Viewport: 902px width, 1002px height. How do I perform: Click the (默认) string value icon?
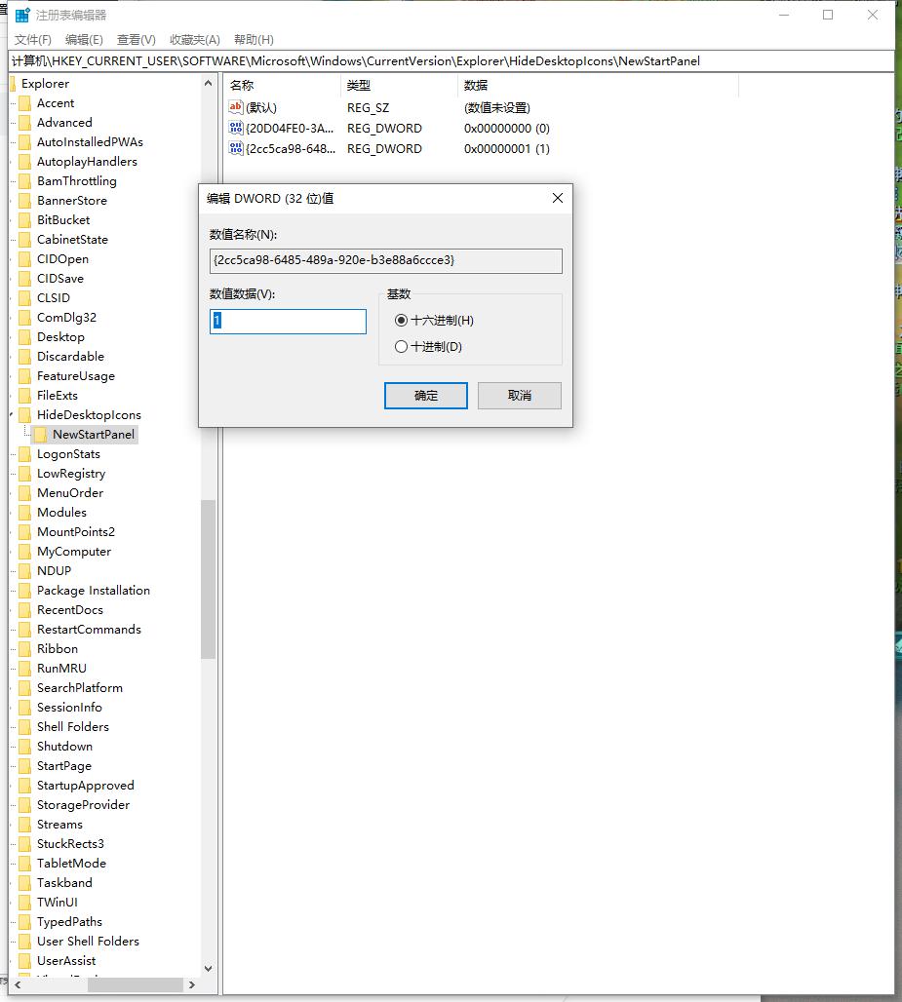pyautogui.click(x=236, y=107)
